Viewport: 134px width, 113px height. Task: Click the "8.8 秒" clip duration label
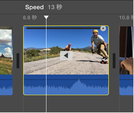pyautogui.click(x=30, y=17)
